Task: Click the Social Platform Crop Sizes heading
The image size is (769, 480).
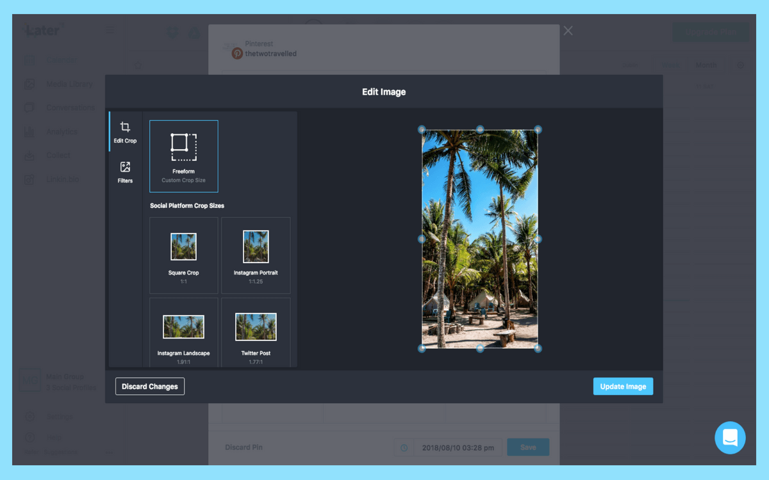Action: point(187,206)
